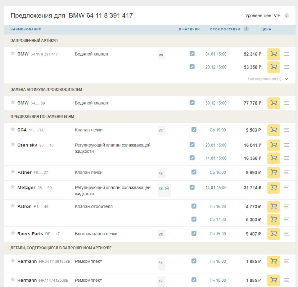
Task: Toggle in-stock checkbox for 16 041 ₽ offer
Action: click(192, 145)
